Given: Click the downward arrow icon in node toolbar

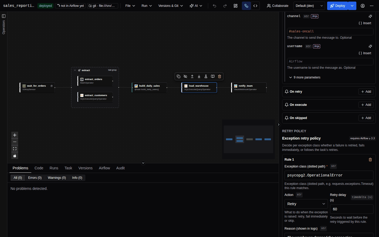Looking at the screenshot, I should pos(199,76).
